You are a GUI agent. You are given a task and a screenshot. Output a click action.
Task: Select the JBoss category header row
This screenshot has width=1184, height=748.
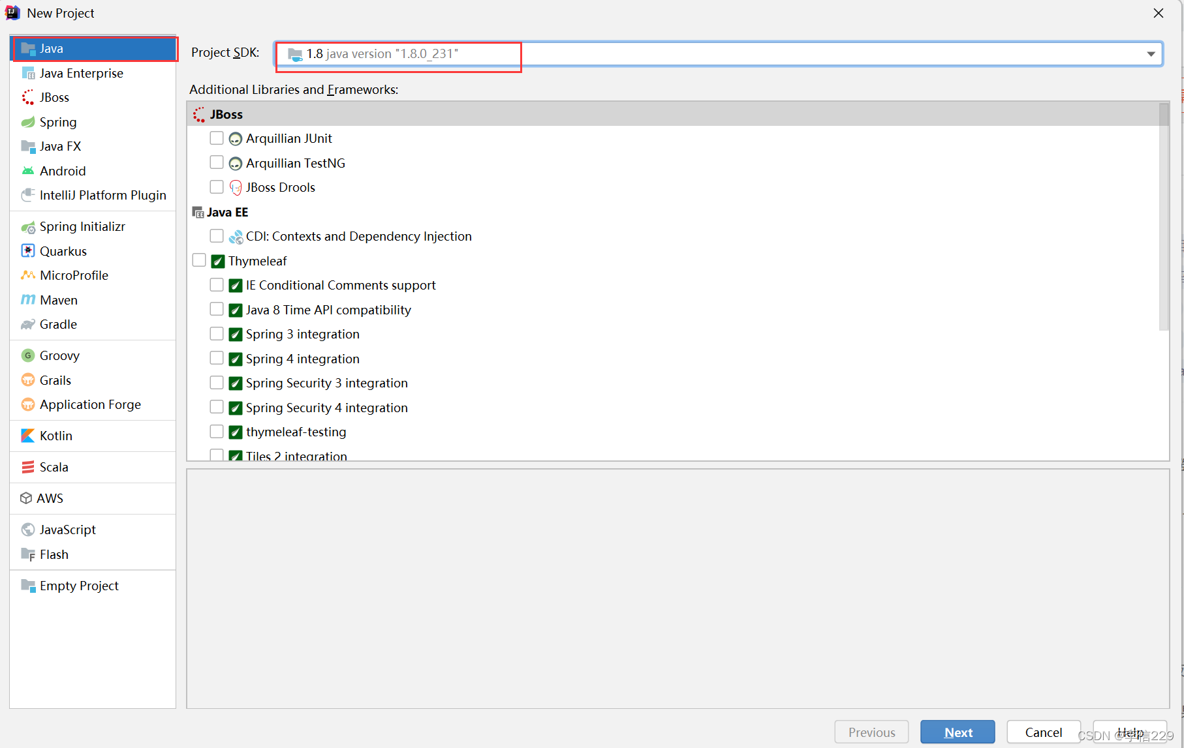(x=673, y=114)
